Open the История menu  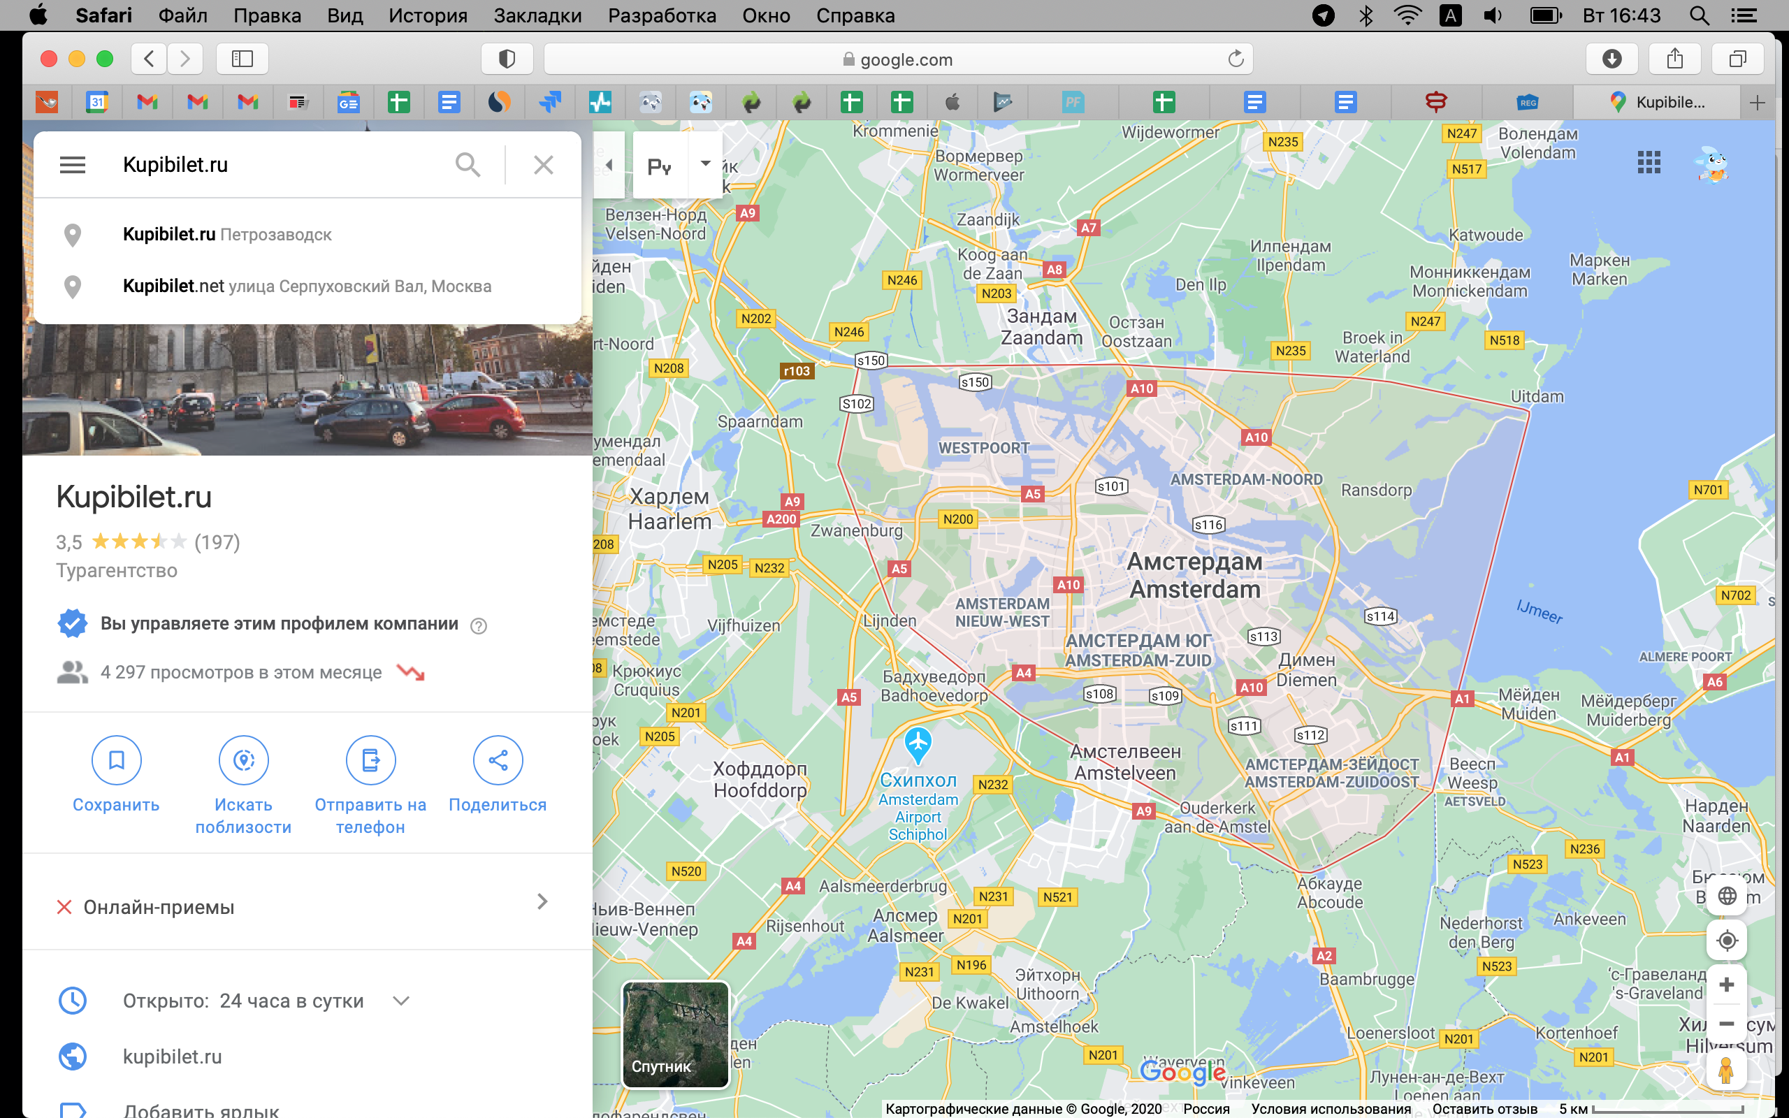[428, 15]
